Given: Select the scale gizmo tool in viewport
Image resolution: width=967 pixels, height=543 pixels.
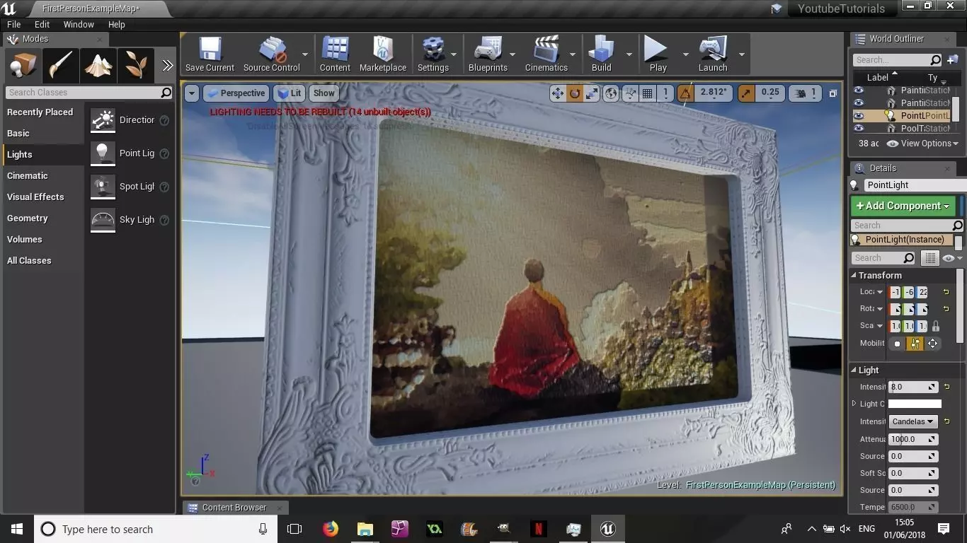Looking at the screenshot, I should pos(592,93).
